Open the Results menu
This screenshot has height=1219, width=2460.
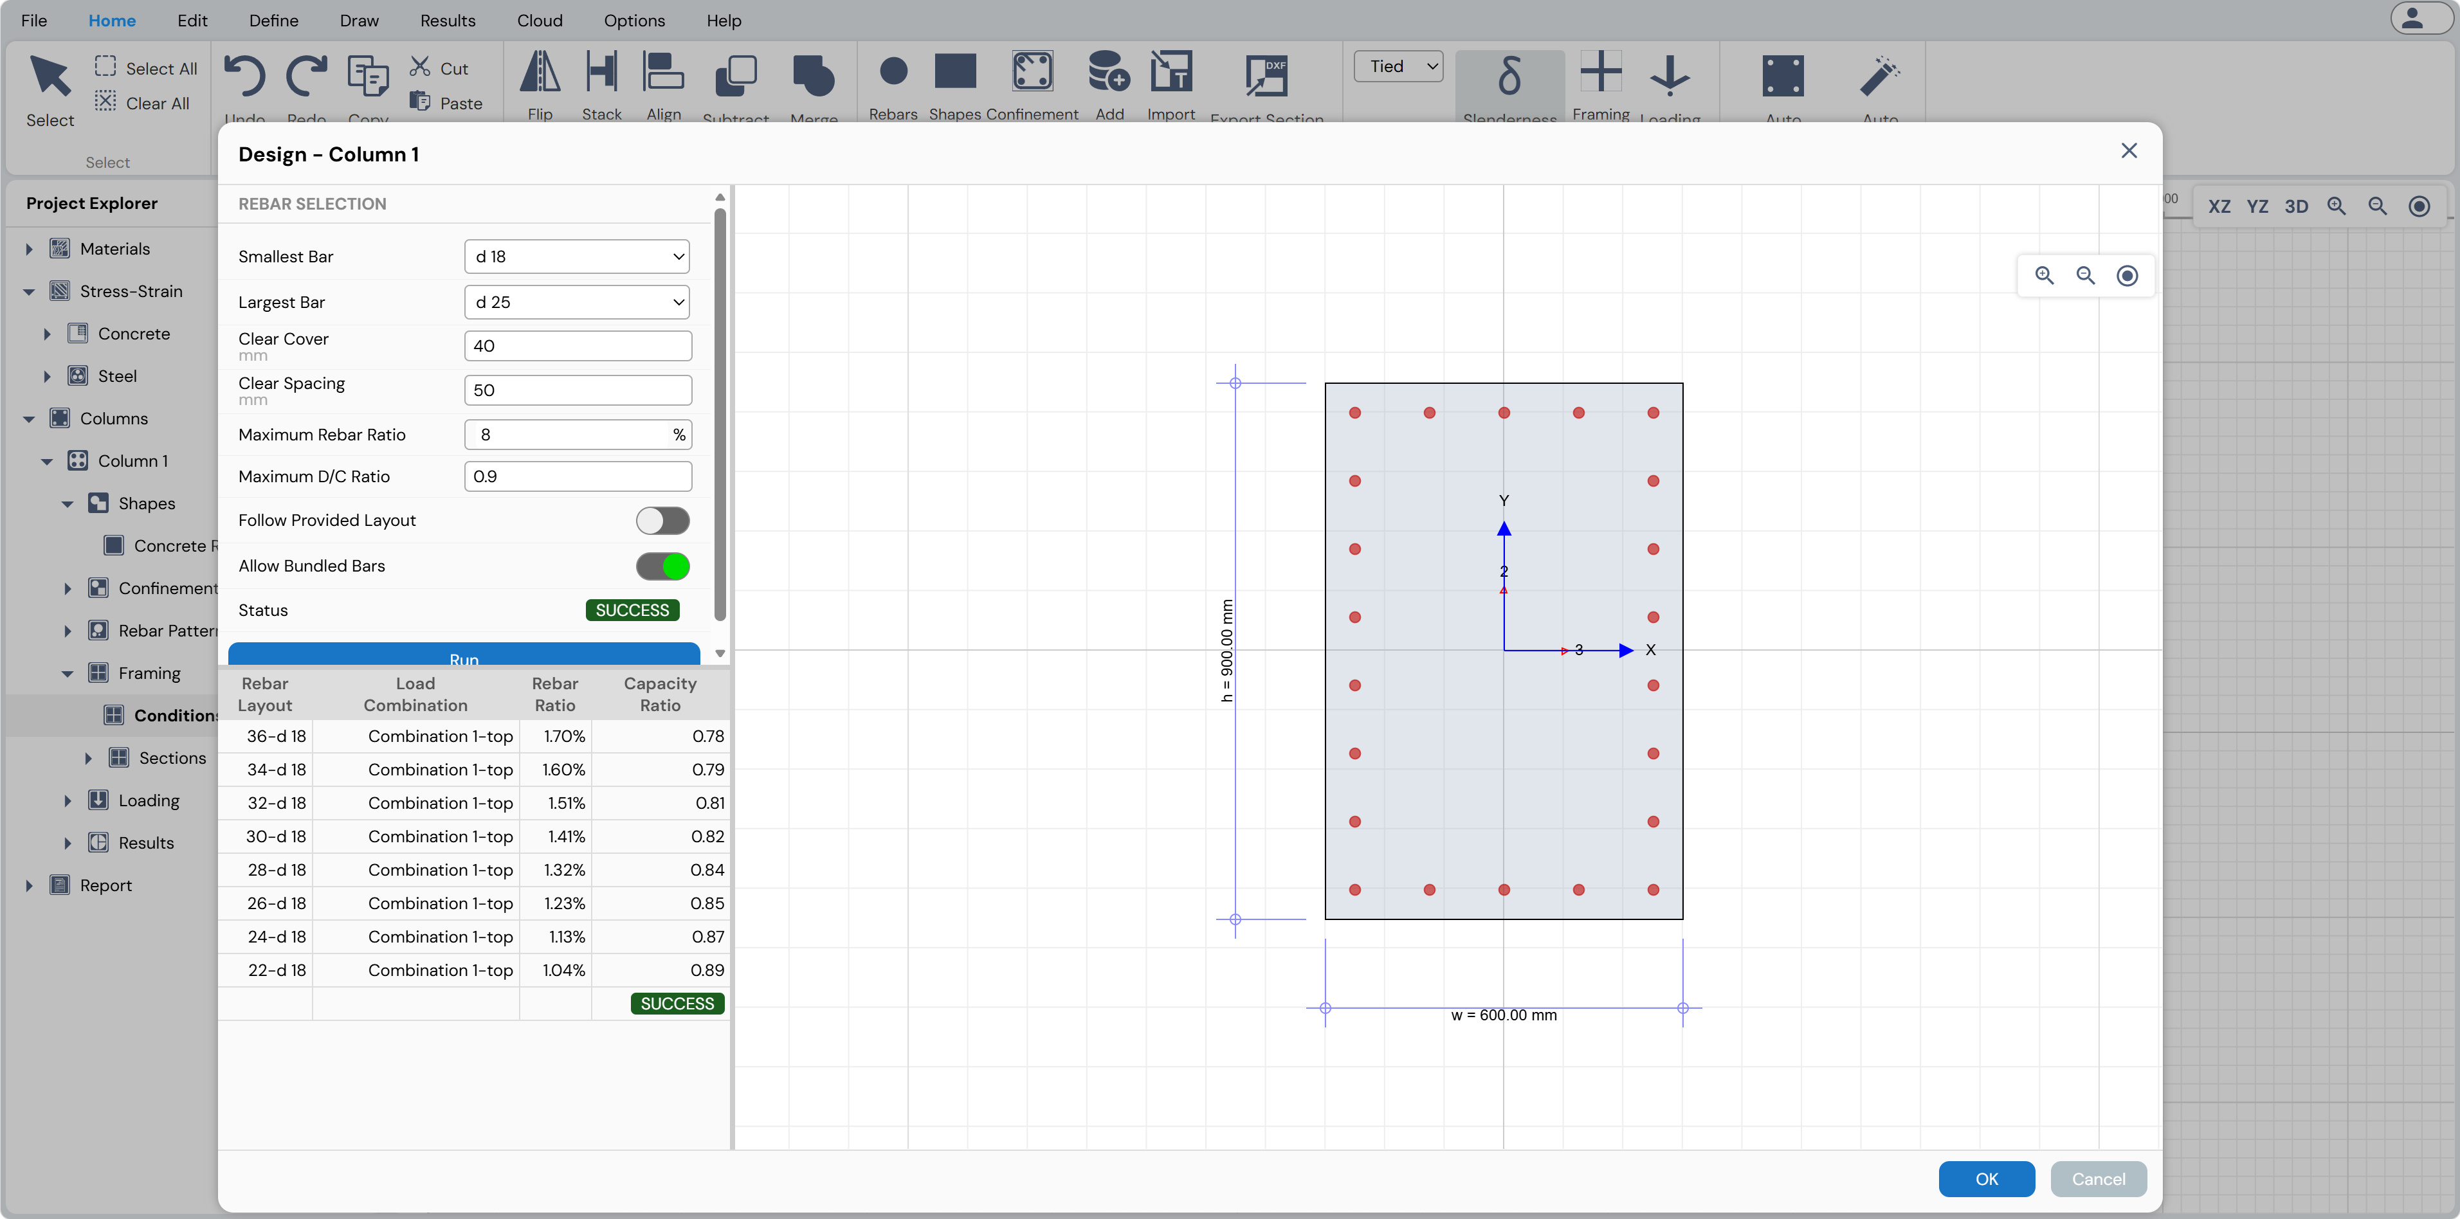(447, 20)
